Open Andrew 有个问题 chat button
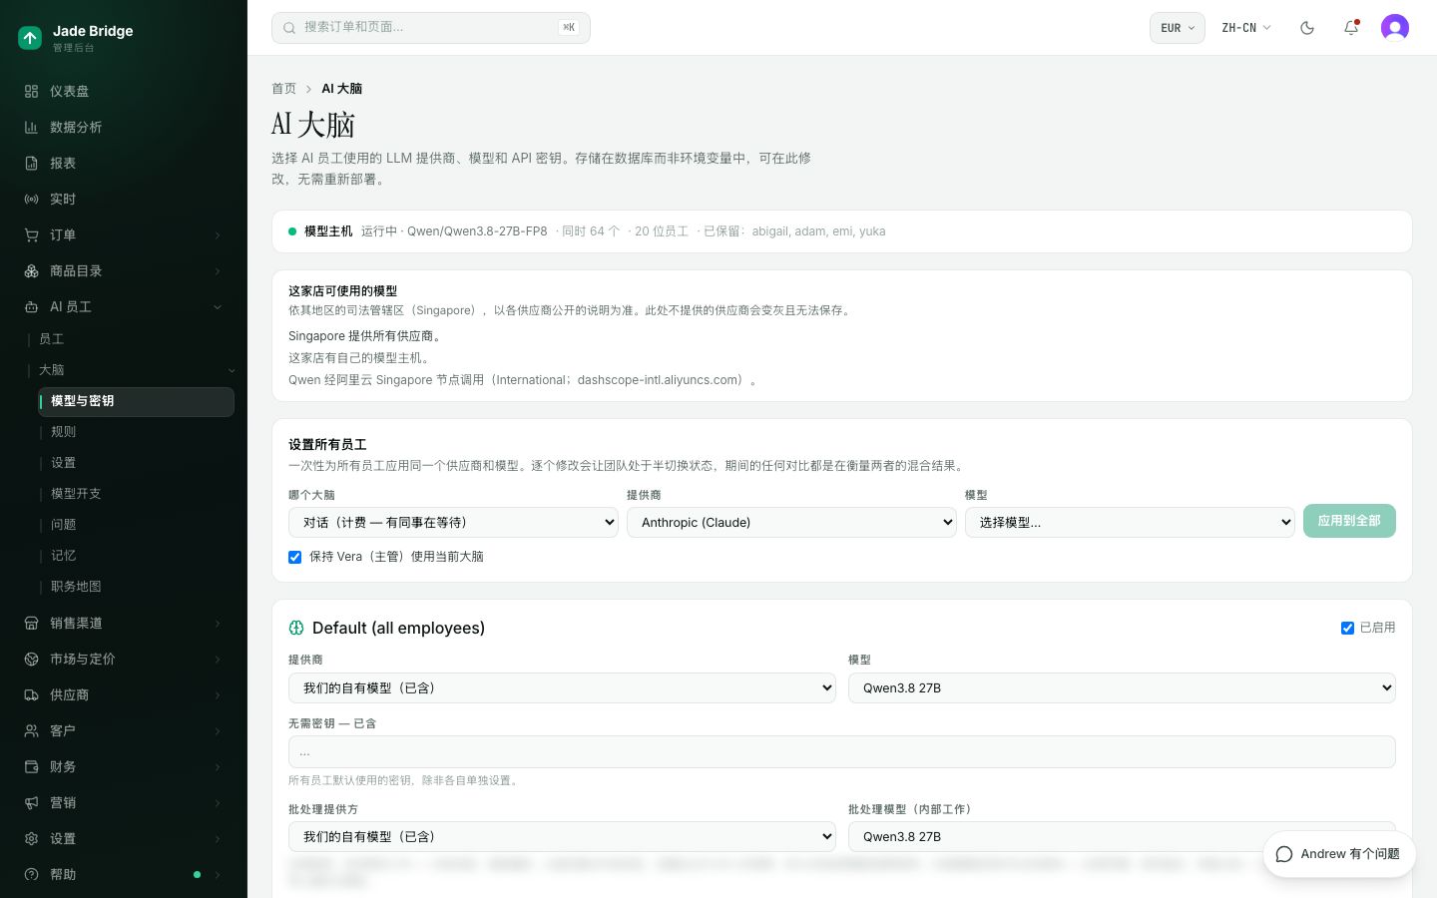1437x898 pixels. [1339, 854]
